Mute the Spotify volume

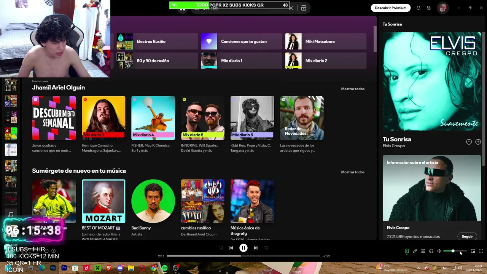439,251
